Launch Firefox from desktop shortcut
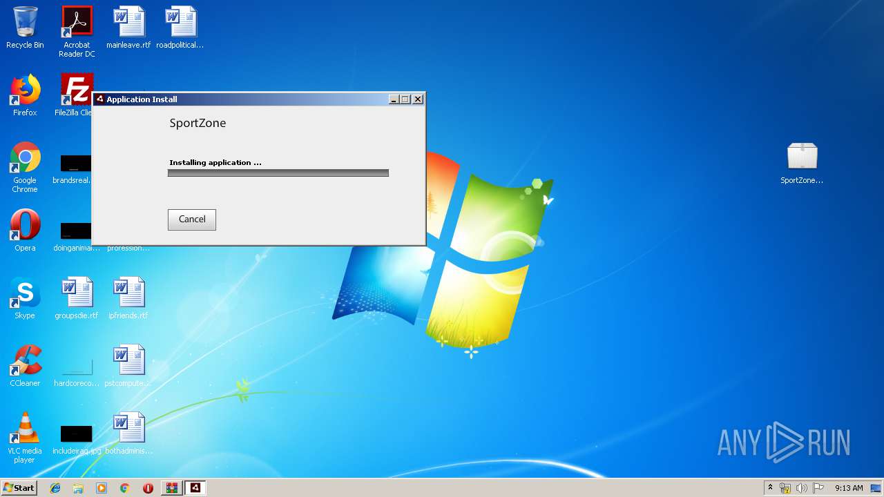The image size is (884, 497). click(x=25, y=95)
